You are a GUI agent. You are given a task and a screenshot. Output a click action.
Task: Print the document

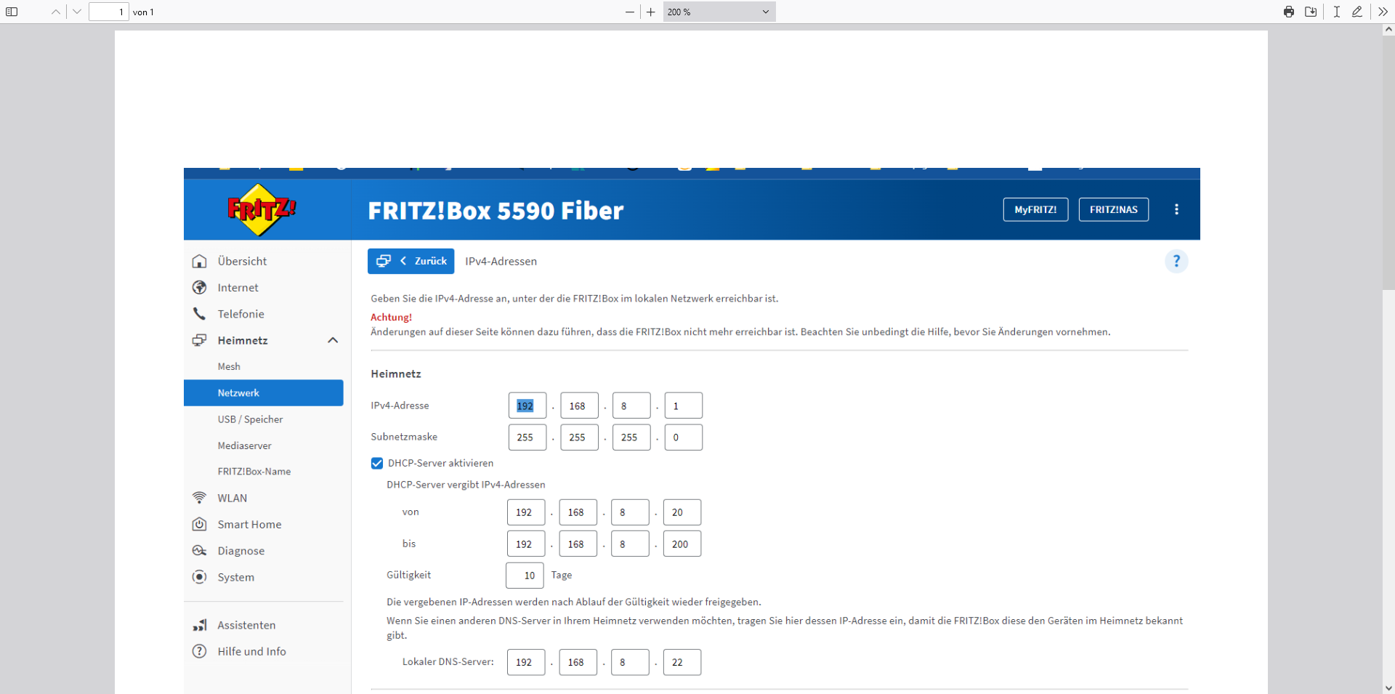(1289, 12)
